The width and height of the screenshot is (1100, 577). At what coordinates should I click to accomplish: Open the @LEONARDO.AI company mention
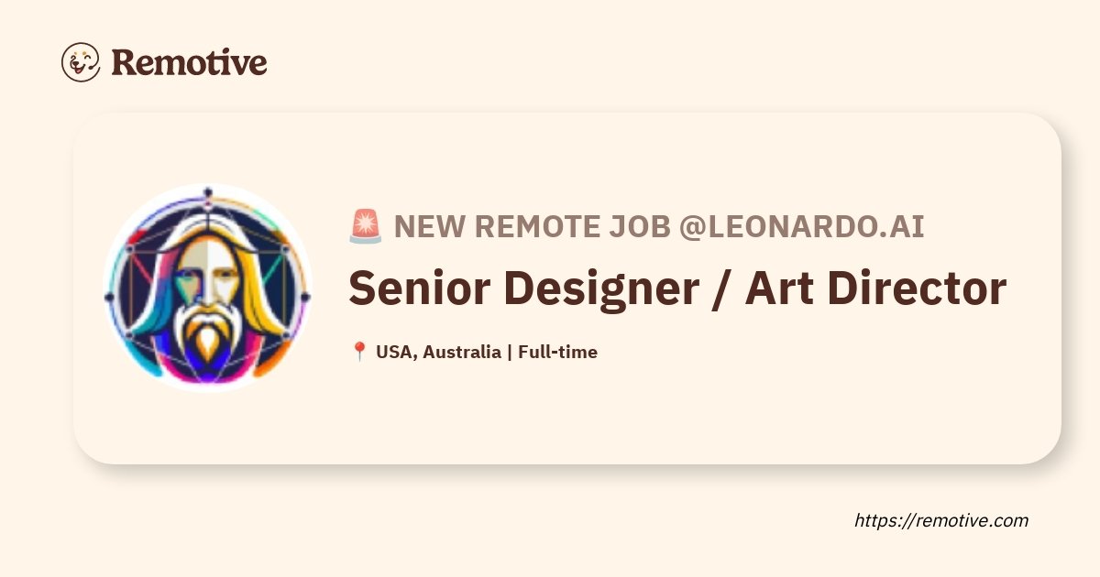(x=800, y=226)
